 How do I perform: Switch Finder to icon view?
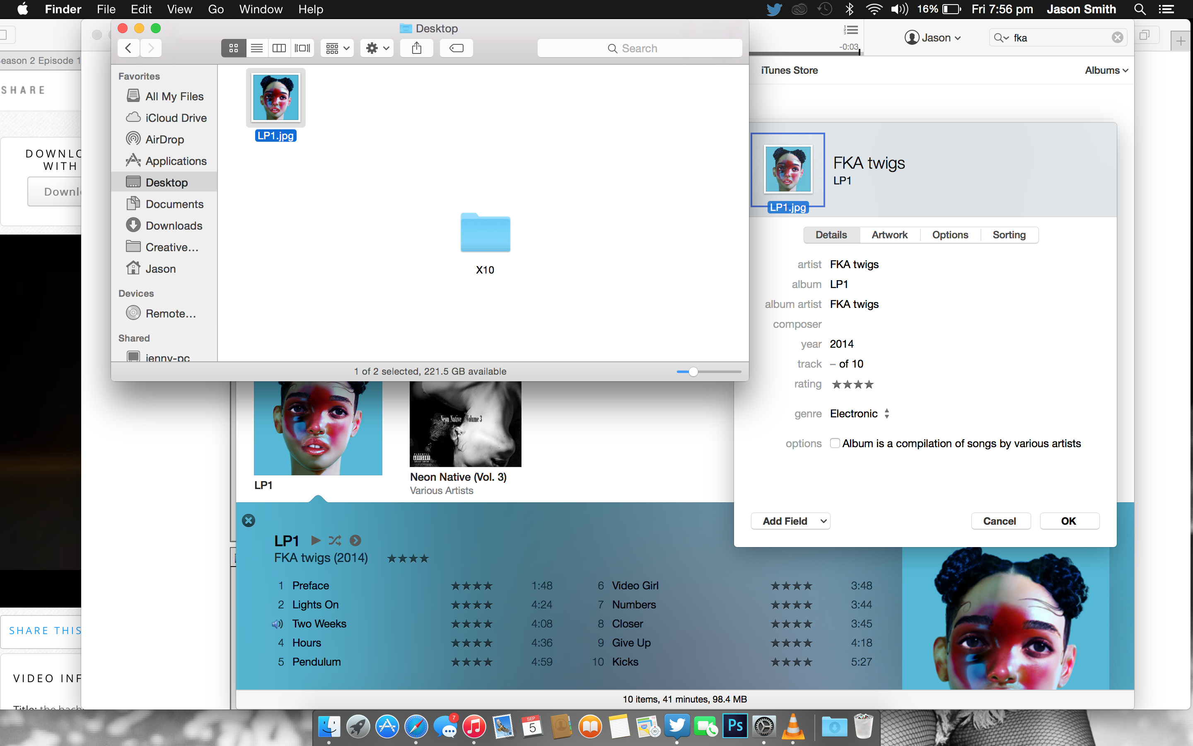pos(234,48)
